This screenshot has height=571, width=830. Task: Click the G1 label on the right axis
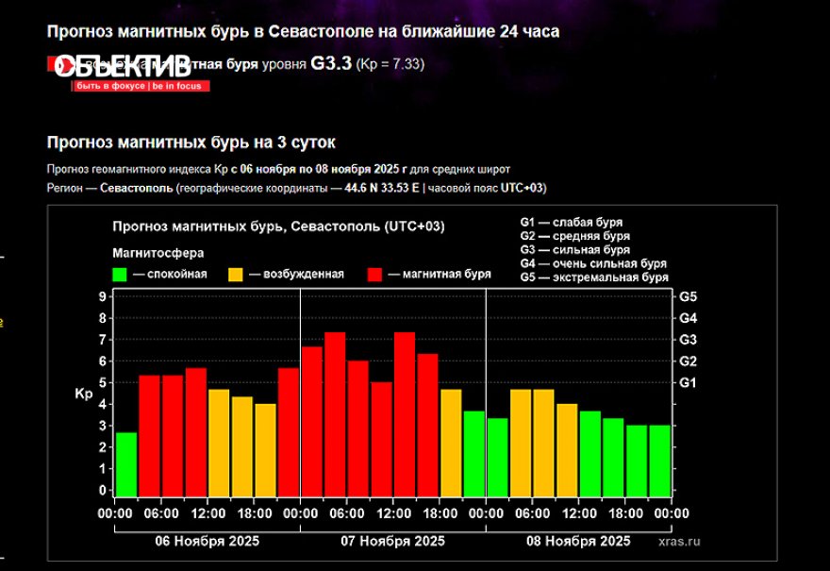tap(688, 382)
